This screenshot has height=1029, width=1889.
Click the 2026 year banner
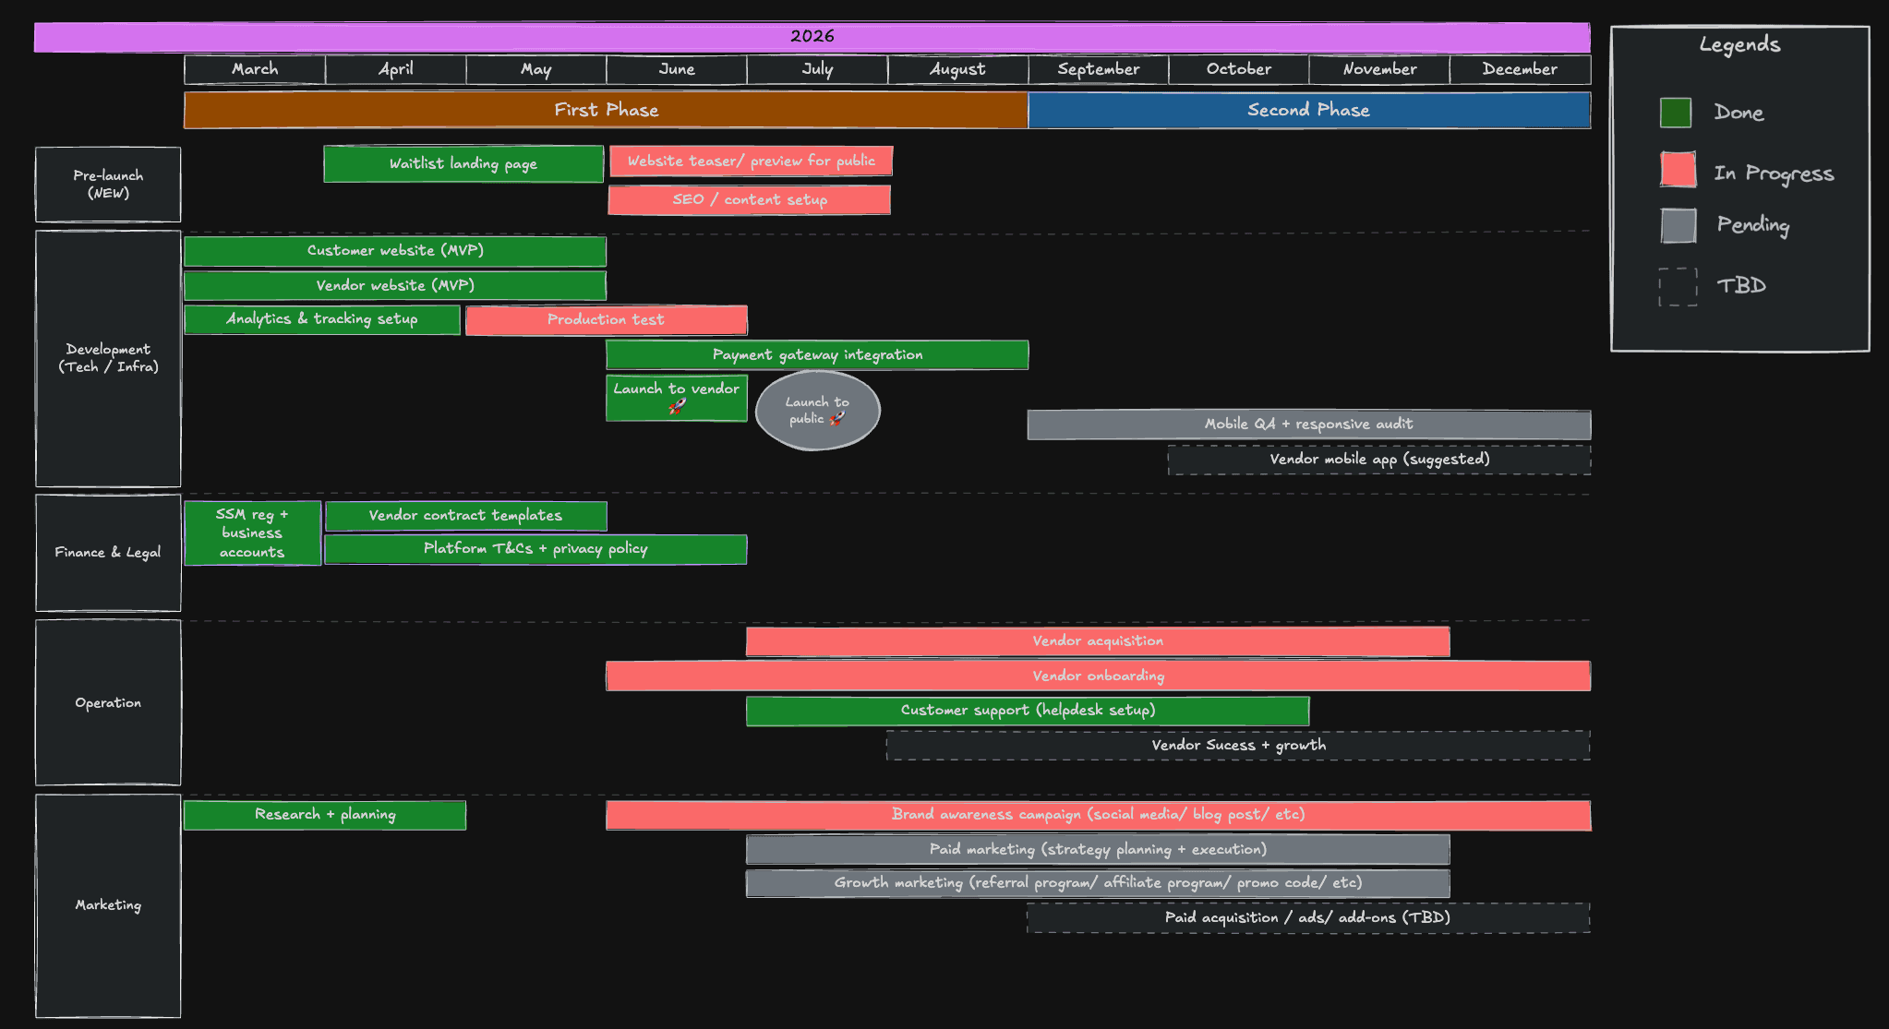(x=812, y=37)
